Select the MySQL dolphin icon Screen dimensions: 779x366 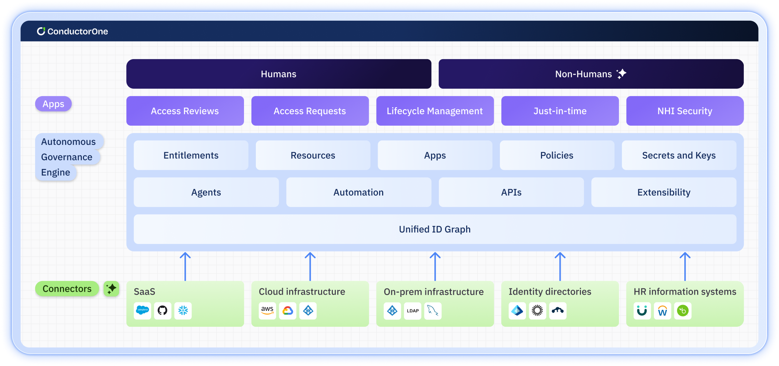(432, 311)
